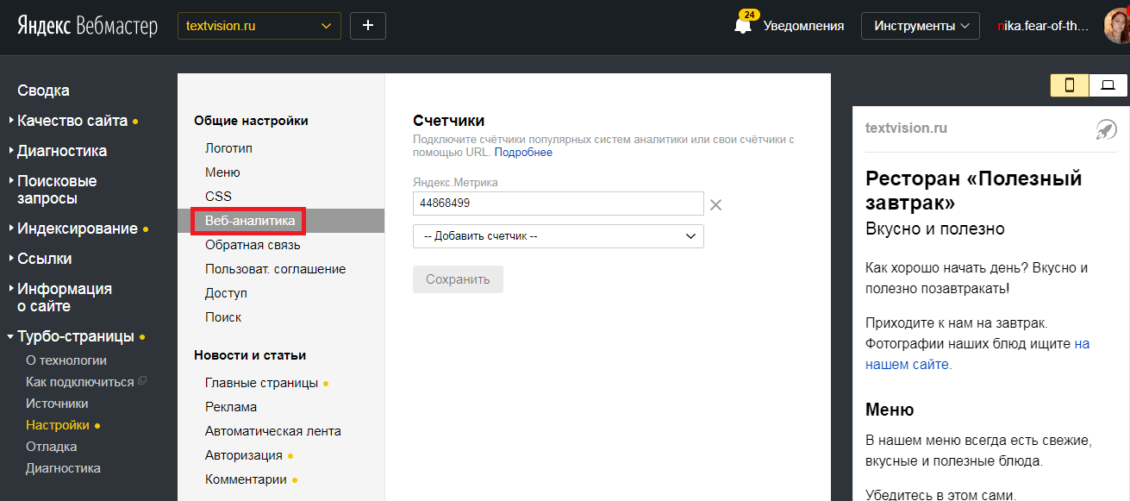Screen dimensions: 1130x501
Task: Expand Качество сайта section
Action: click(72, 121)
